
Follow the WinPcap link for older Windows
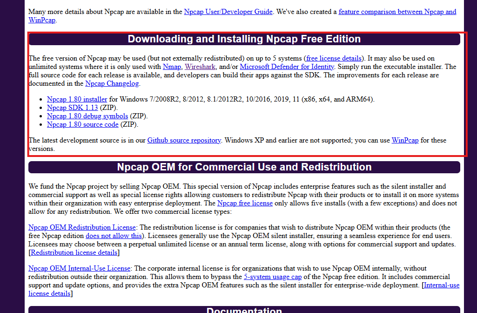click(405, 140)
